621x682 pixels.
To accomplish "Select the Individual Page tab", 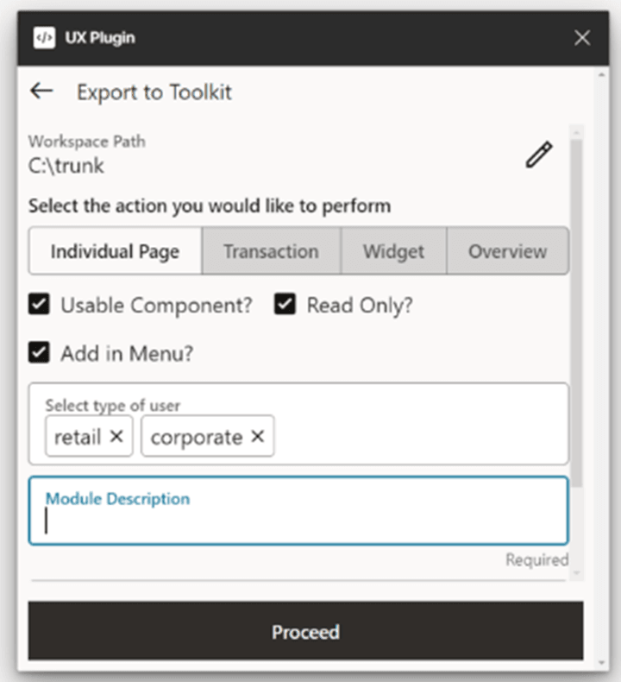I will click(115, 252).
